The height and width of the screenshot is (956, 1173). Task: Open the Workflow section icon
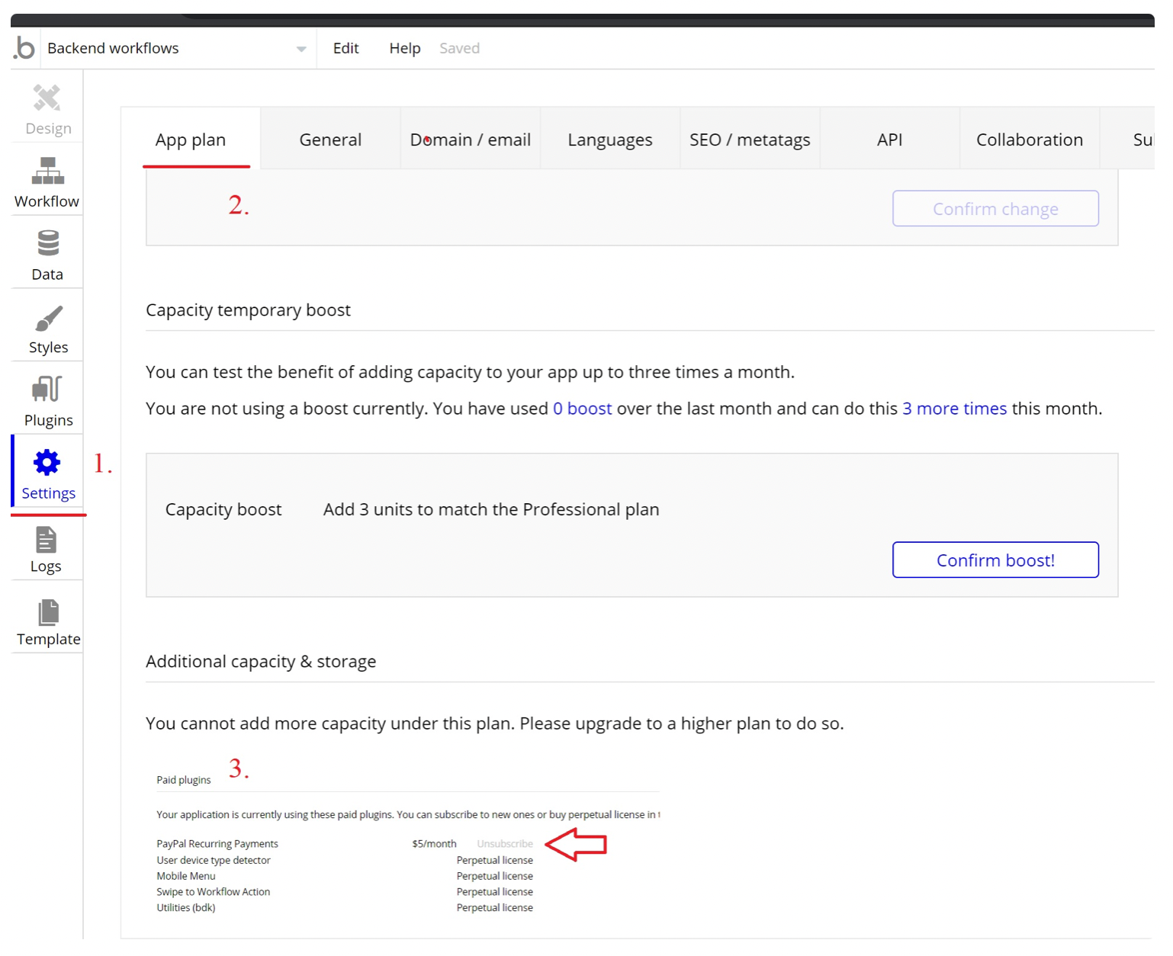47,171
